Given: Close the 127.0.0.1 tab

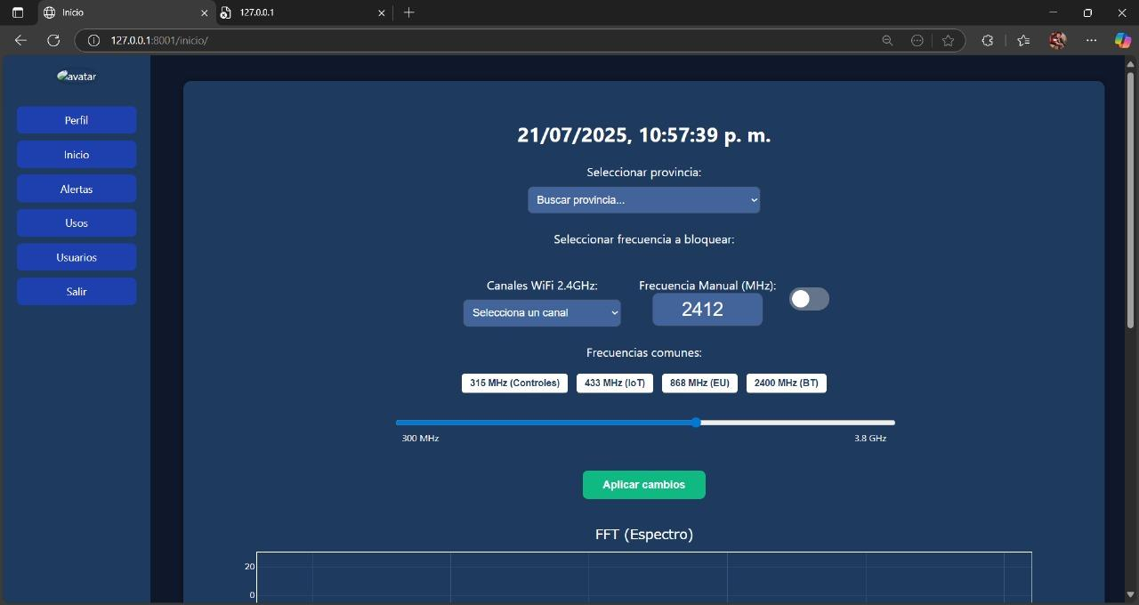Looking at the screenshot, I should pyautogui.click(x=383, y=12).
